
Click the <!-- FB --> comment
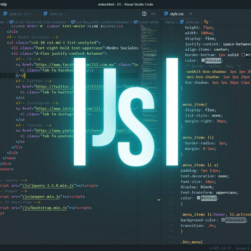tap(28, 59)
